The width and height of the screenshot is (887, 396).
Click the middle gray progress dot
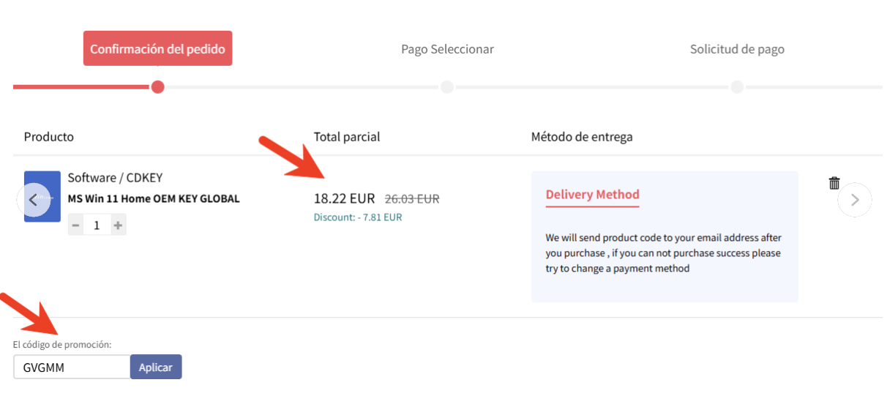(x=447, y=87)
